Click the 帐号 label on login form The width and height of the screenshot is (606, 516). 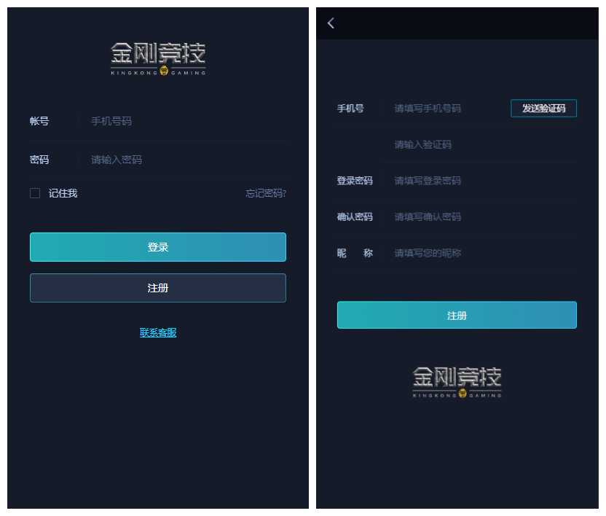[x=39, y=121]
